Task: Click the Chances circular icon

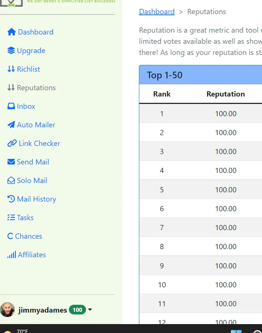Action: (x=10, y=236)
